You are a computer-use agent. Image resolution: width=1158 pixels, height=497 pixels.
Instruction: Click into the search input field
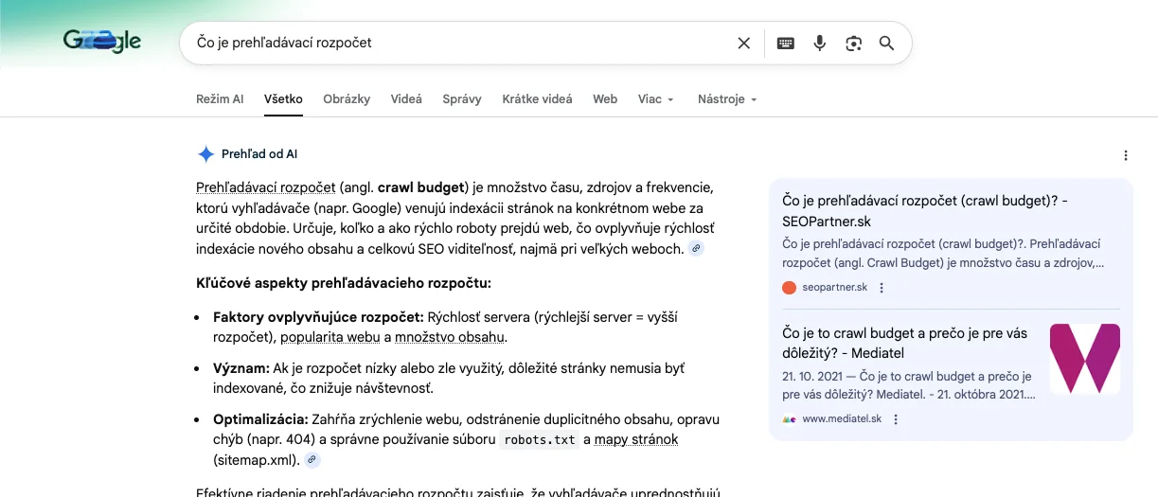(454, 43)
